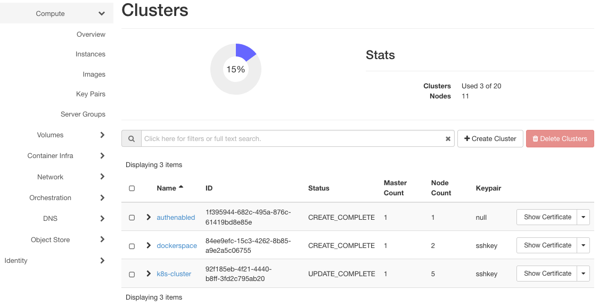Expand the Container Infra chevron
Image resolution: width=599 pixels, height=306 pixels.
[102, 156]
